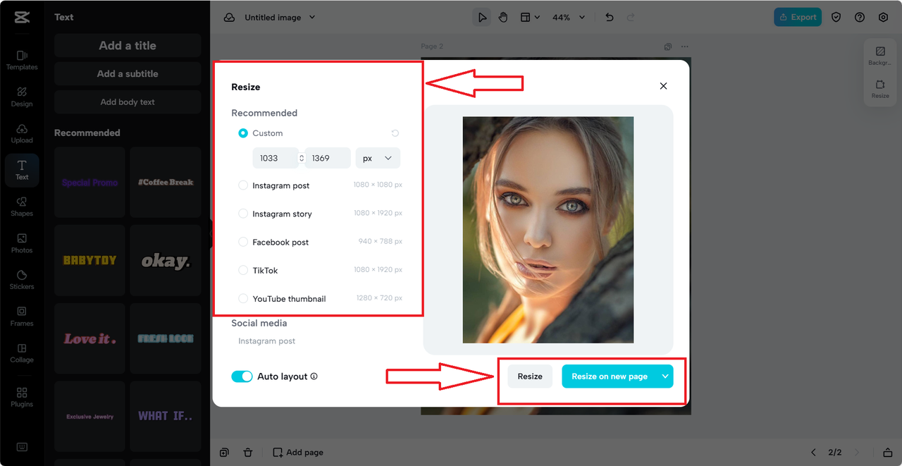Reset the custom size values
This screenshot has height=466, width=902.
pos(395,133)
